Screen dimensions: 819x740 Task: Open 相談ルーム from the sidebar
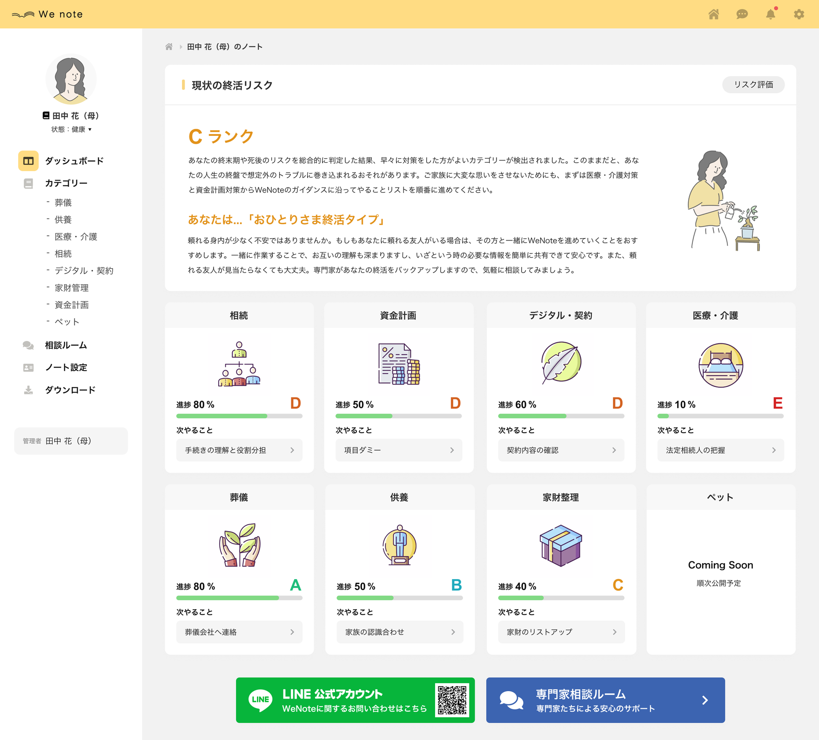(66, 345)
